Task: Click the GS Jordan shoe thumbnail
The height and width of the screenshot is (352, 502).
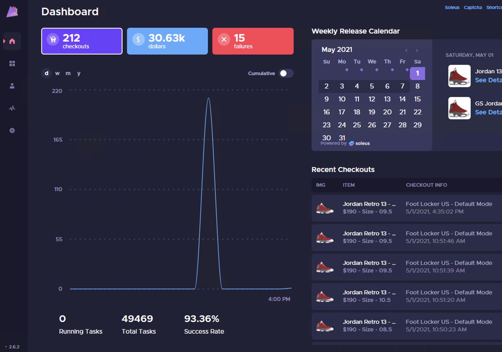Action: click(x=459, y=108)
